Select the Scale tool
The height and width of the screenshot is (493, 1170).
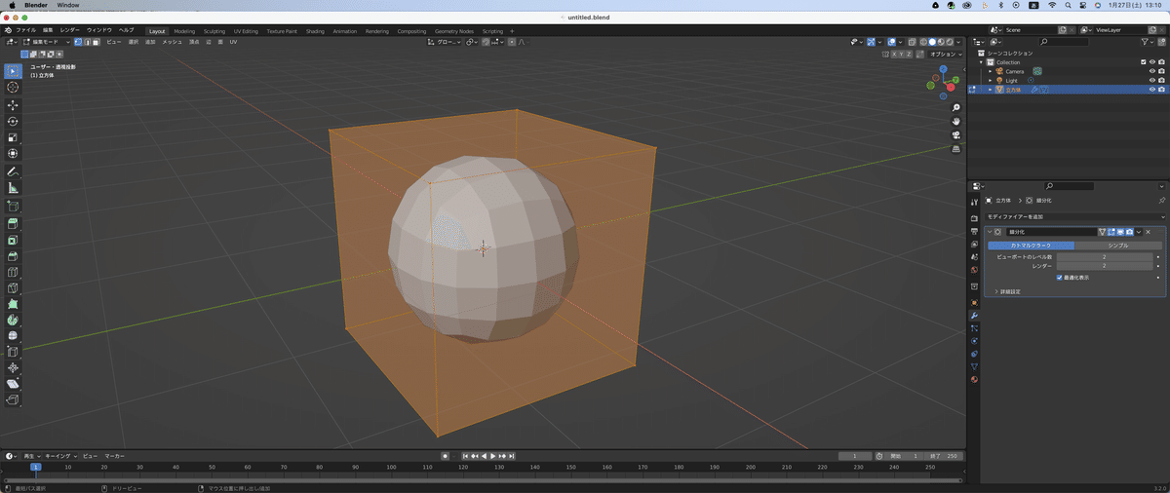(x=13, y=137)
